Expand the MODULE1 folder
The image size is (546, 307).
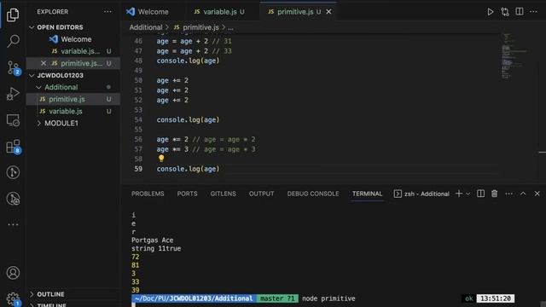pyautogui.click(x=38, y=123)
